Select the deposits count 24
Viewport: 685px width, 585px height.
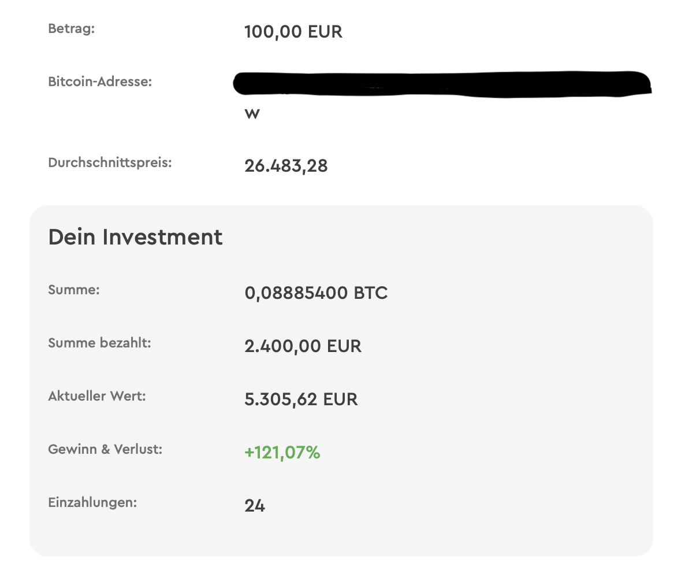(x=255, y=506)
